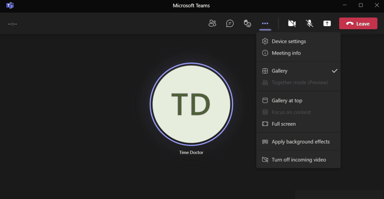Open Apply background effects
Screen dimensions: 384x199
[300, 142]
